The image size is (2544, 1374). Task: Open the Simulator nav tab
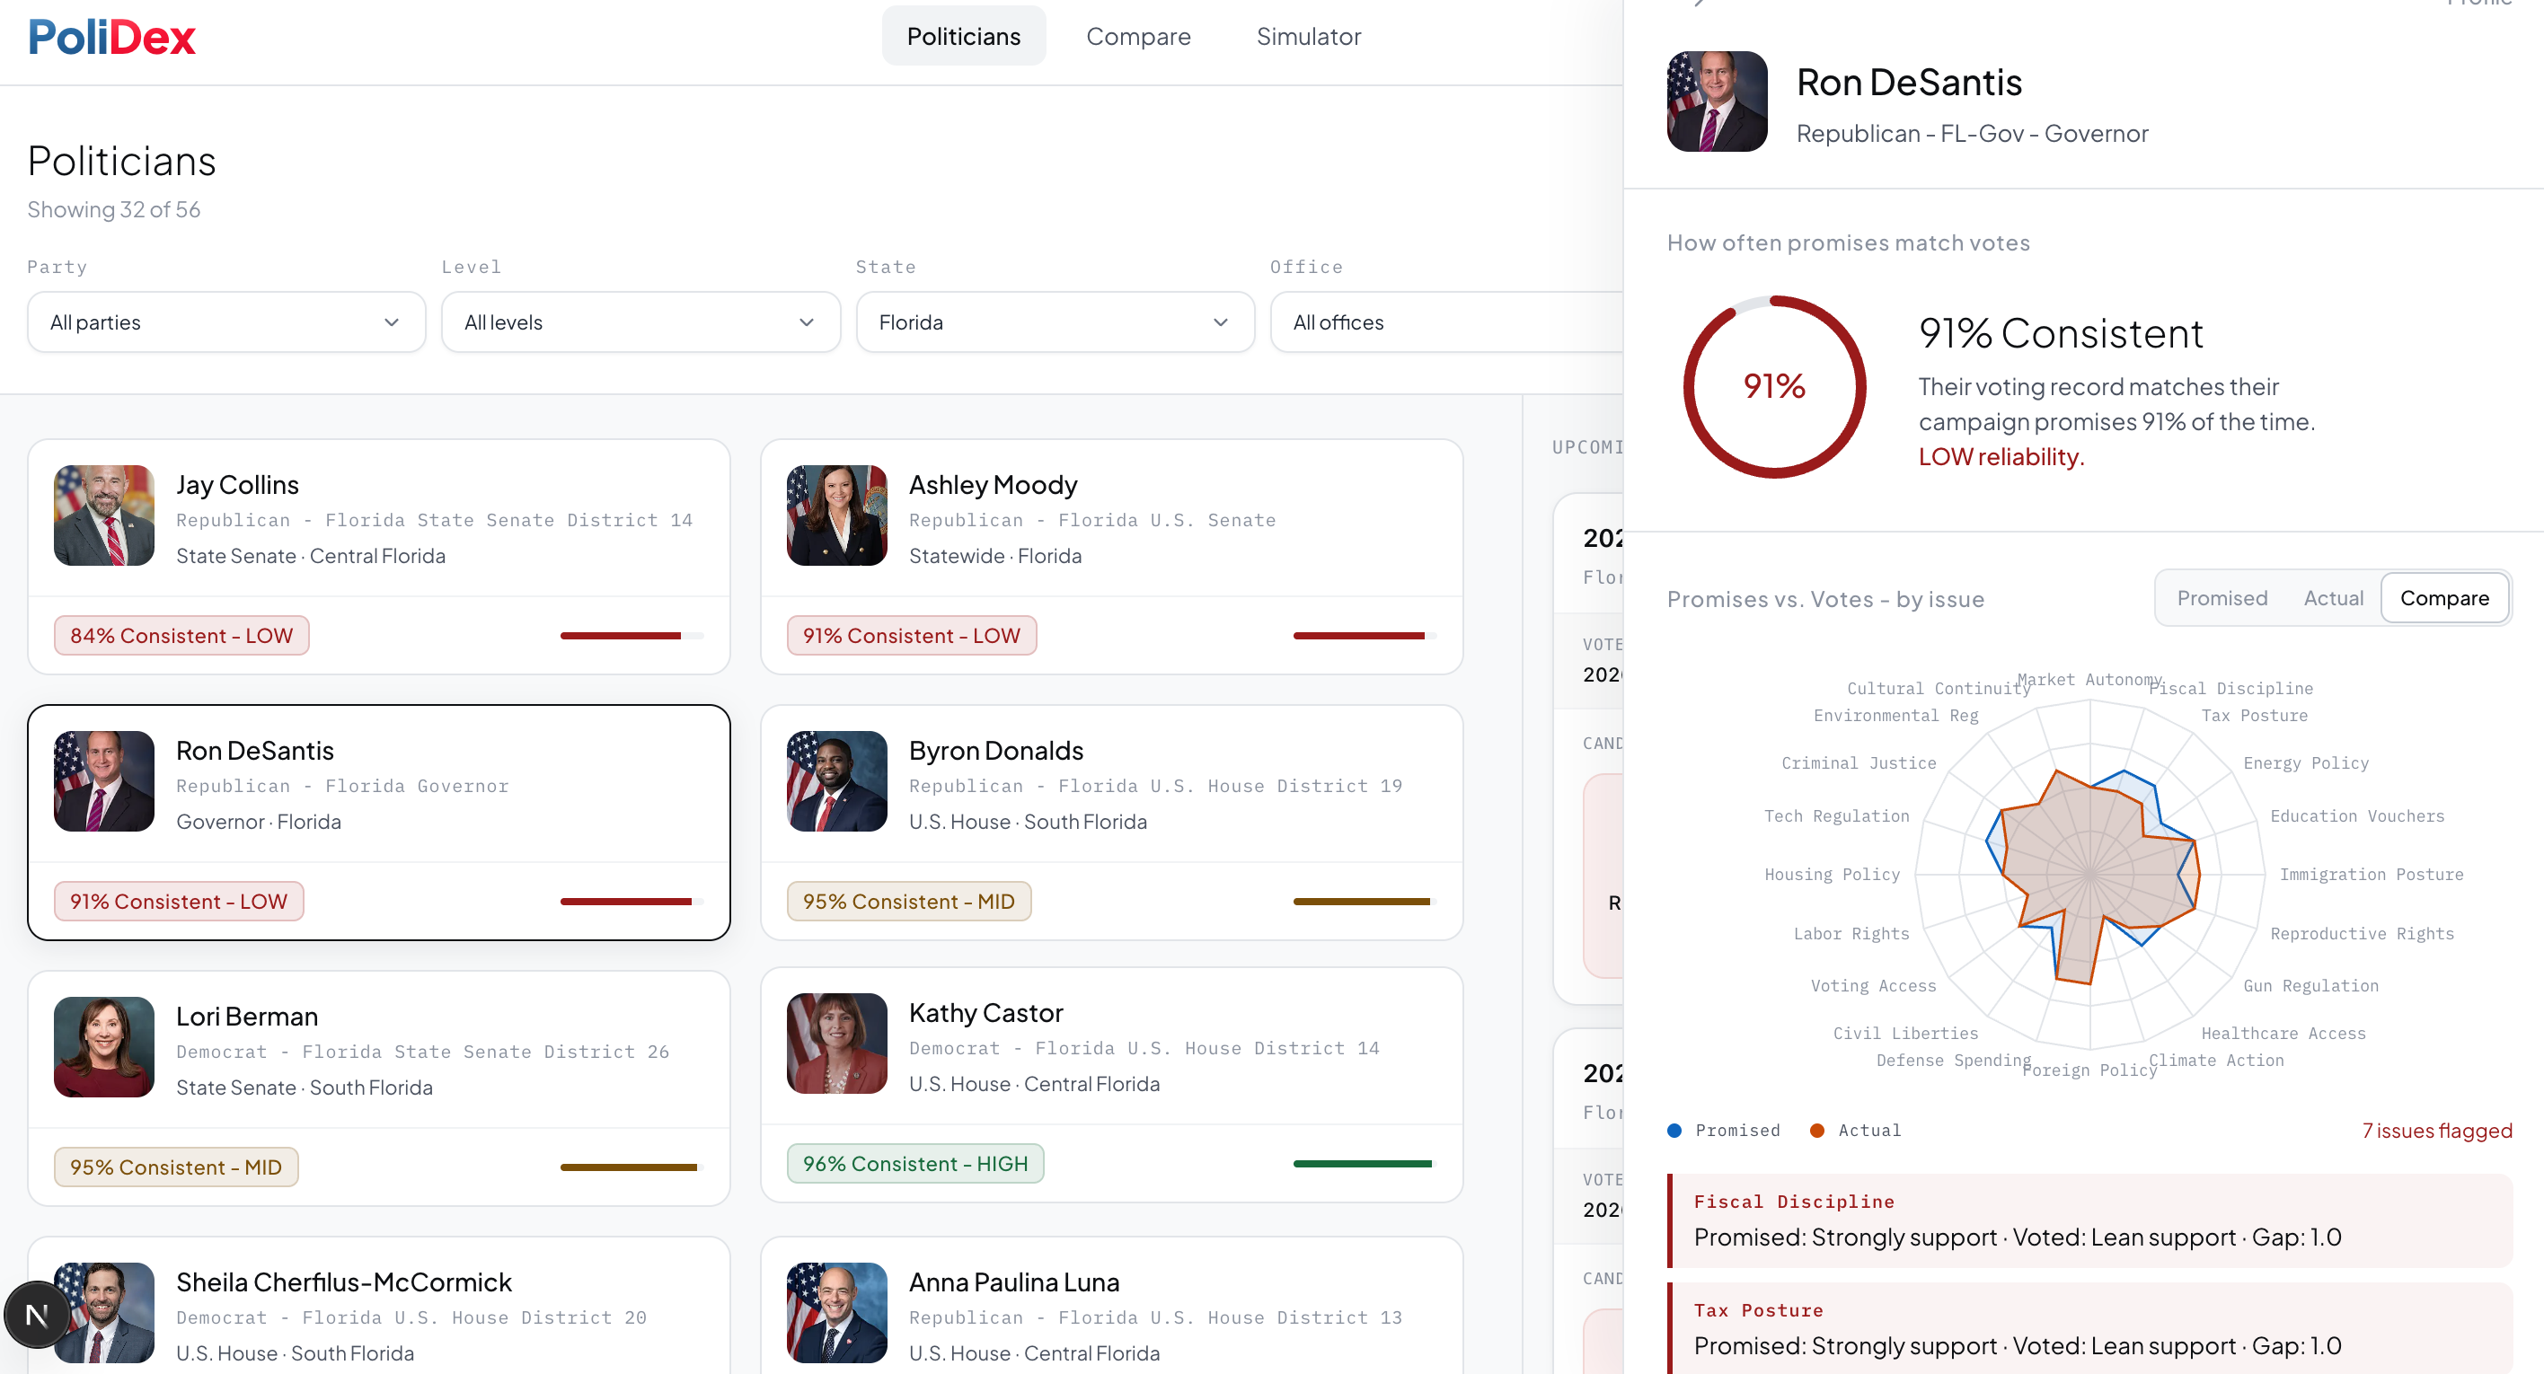(1308, 37)
